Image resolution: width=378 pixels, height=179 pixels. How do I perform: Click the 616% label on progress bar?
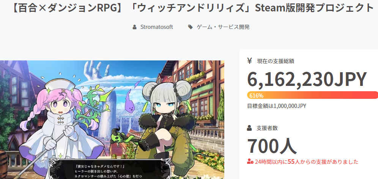point(256,96)
